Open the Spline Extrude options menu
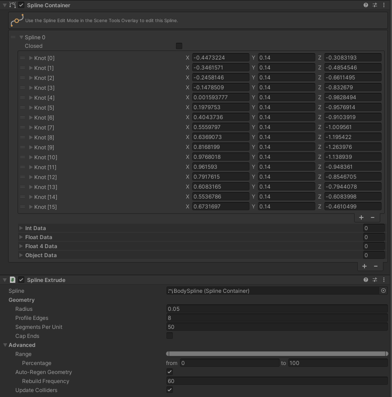 pos(384,280)
